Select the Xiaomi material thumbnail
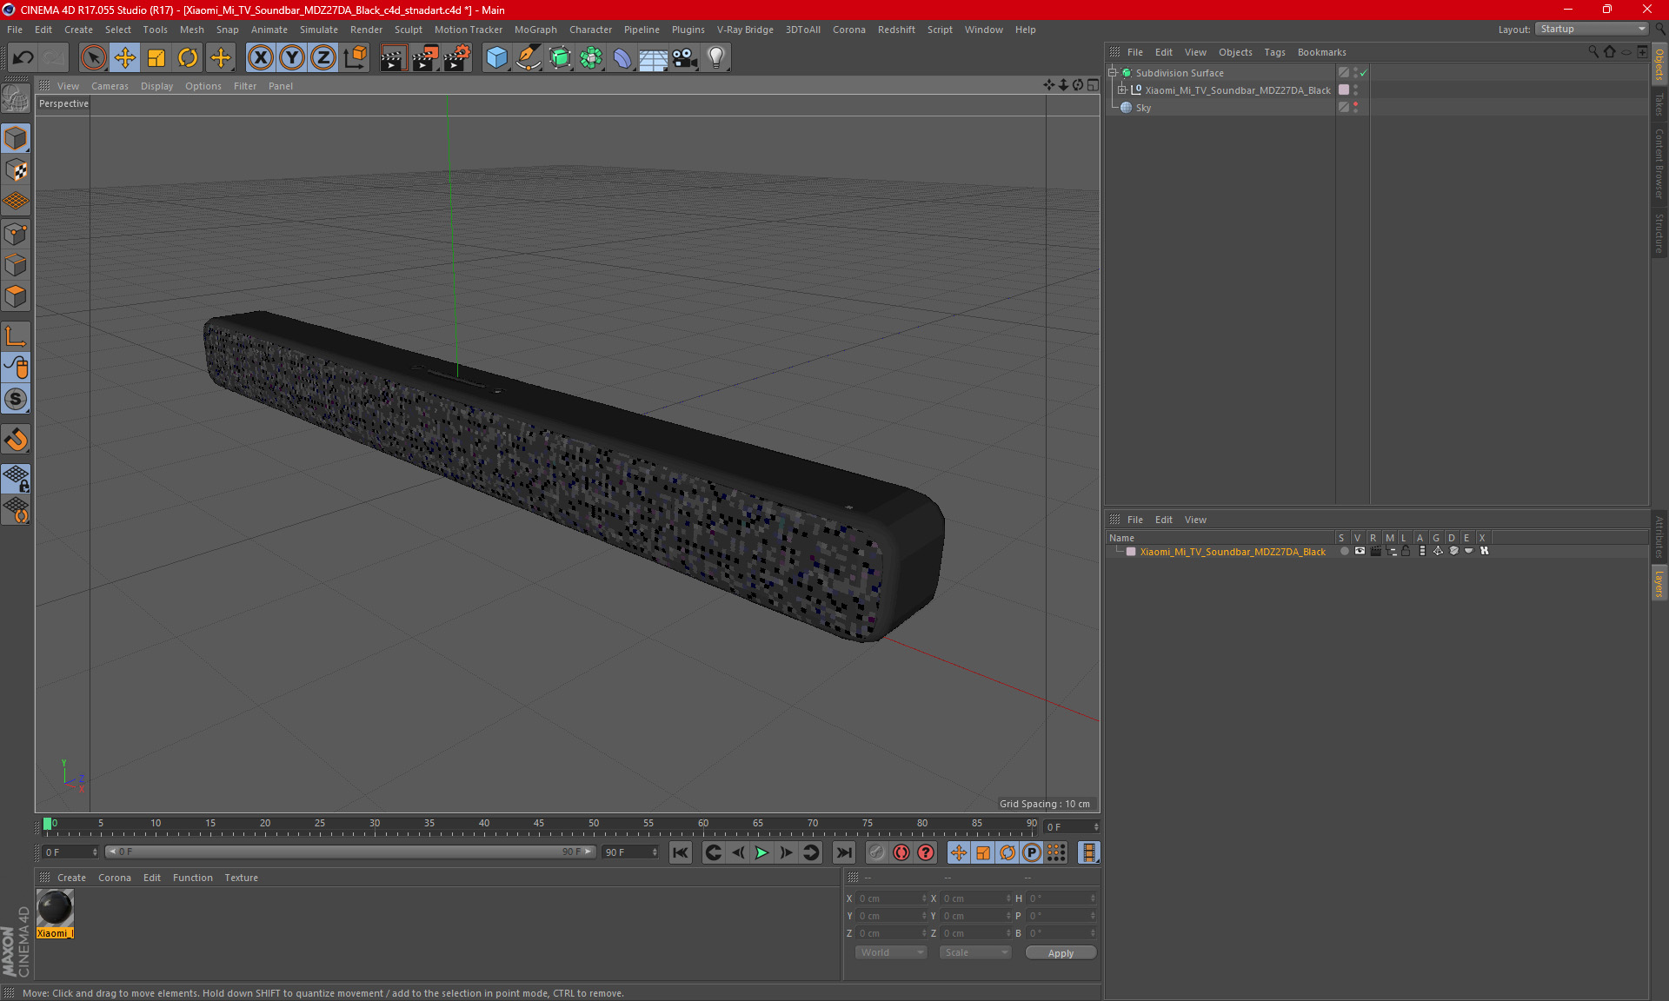 pos(55,909)
